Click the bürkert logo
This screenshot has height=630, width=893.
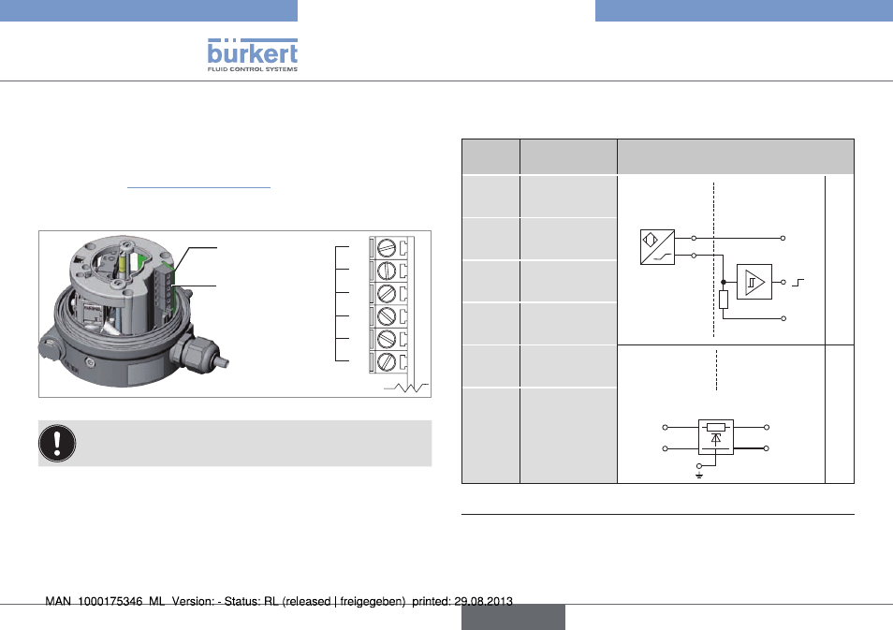point(253,54)
